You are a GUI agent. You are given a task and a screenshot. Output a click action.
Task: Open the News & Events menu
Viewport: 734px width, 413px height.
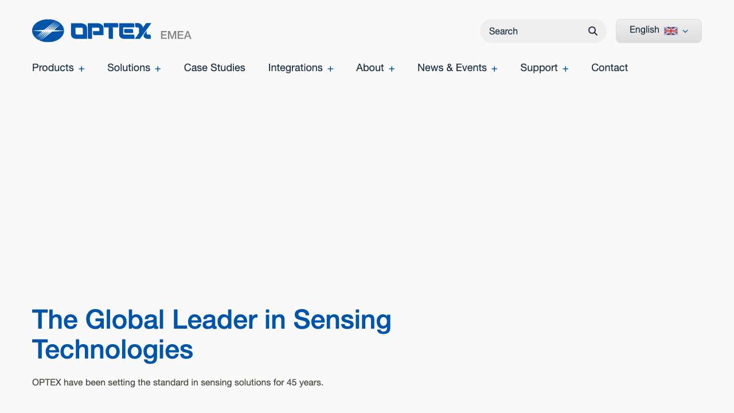pos(452,68)
